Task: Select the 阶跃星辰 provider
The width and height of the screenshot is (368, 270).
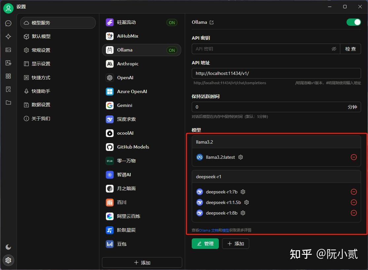Action: point(142,230)
